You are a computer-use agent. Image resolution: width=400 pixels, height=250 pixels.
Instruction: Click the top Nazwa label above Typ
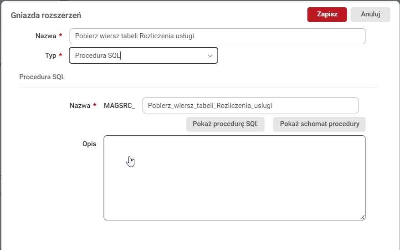(46, 36)
